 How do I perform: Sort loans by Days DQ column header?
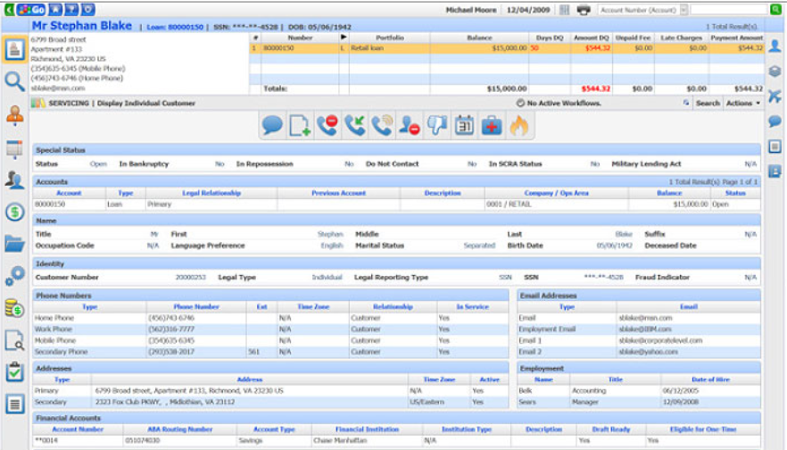click(x=550, y=37)
